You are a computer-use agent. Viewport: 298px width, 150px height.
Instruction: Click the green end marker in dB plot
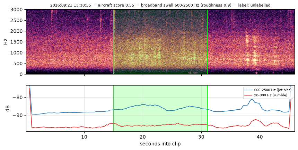point(207,108)
